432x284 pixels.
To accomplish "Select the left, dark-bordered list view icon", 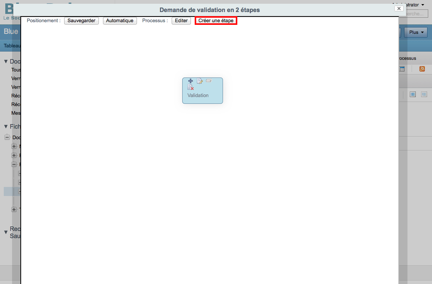I will (413, 94).
